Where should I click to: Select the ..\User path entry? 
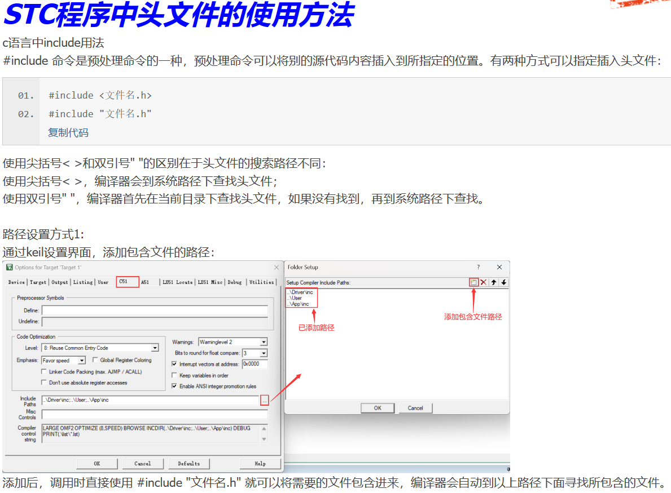pos(295,297)
